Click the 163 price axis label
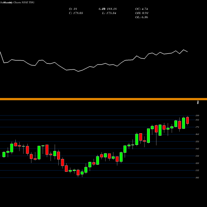This screenshot has width=207, height=207. (197, 134)
